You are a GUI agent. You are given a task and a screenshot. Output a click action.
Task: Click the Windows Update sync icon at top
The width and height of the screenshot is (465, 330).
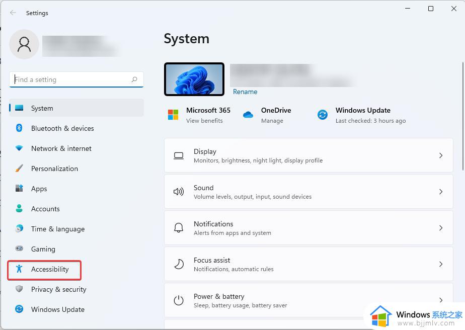tap(323, 115)
